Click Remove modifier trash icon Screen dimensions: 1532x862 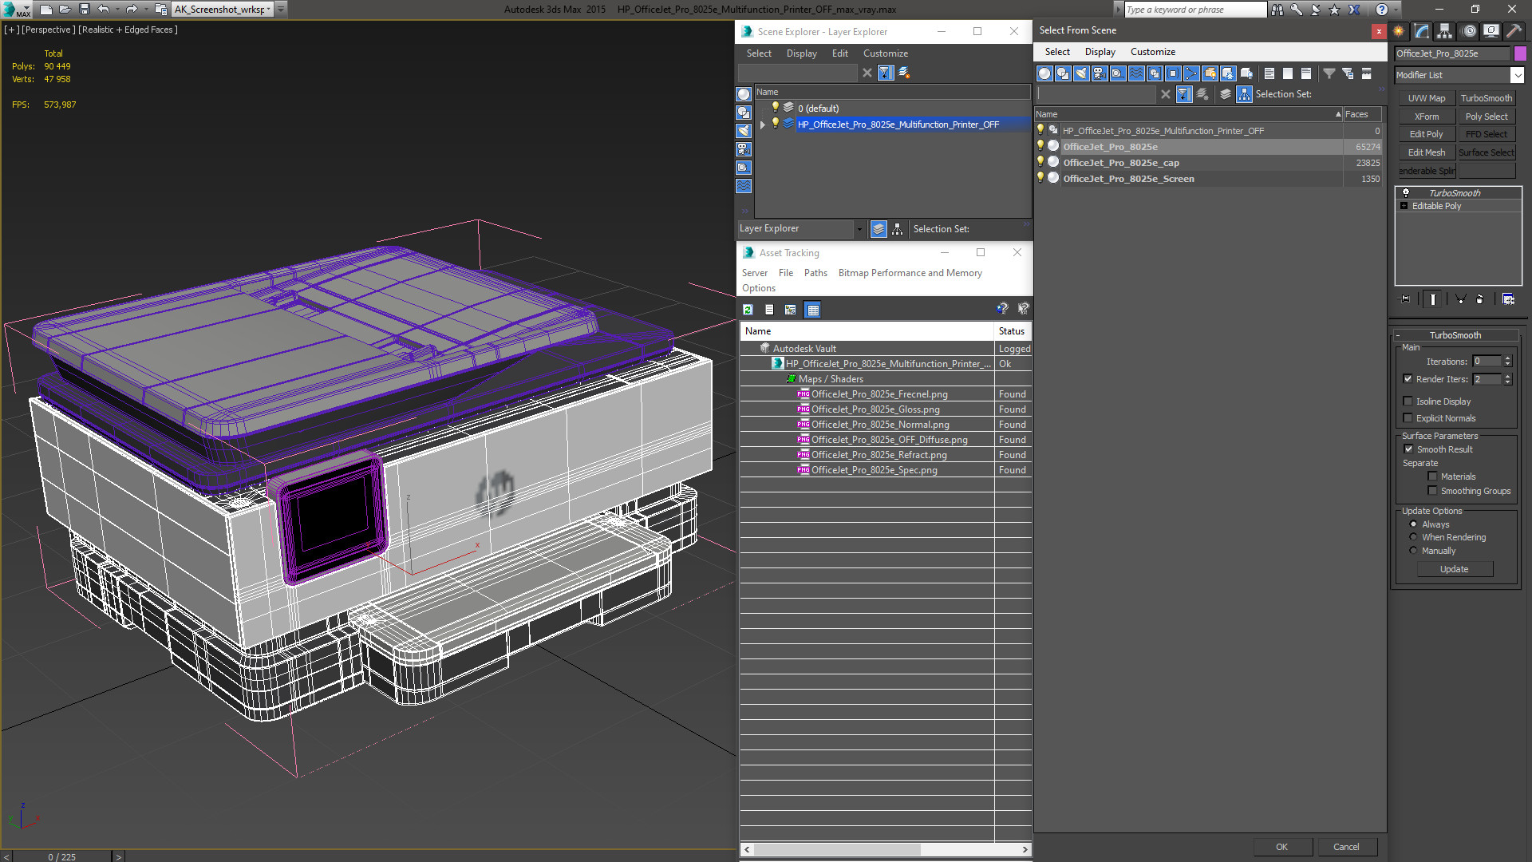[1479, 299]
